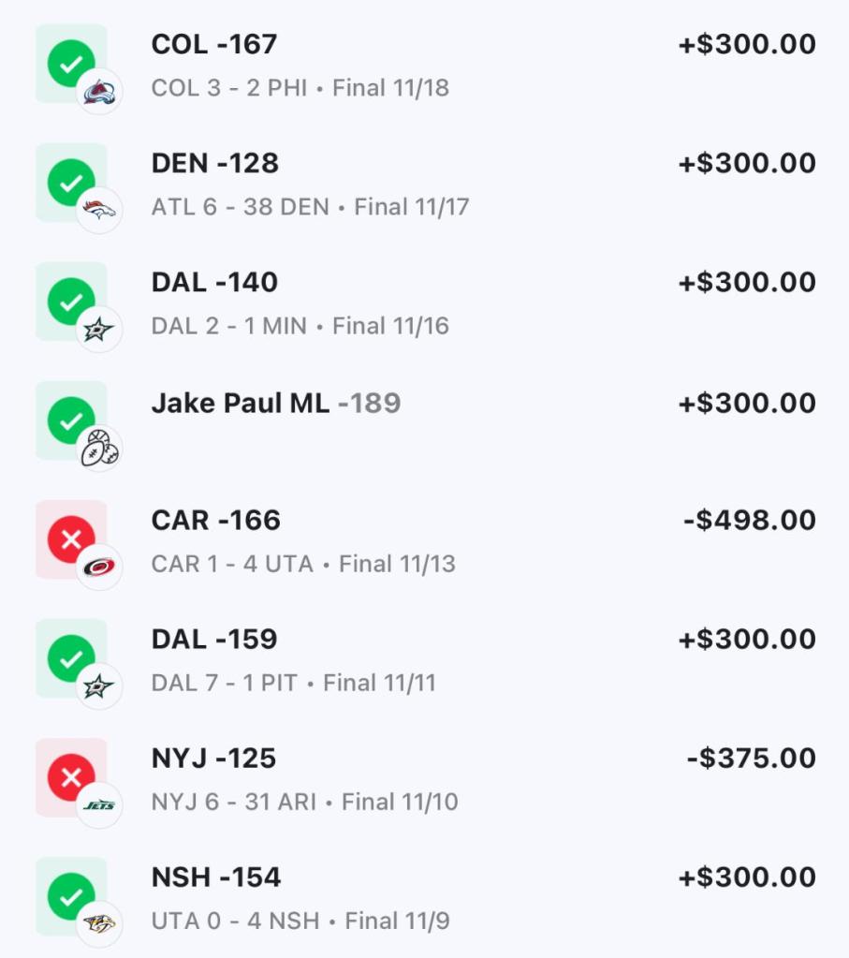849x958 pixels.
Task: Click the sports balls icon beside Jake Paul
Action: coord(98,450)
